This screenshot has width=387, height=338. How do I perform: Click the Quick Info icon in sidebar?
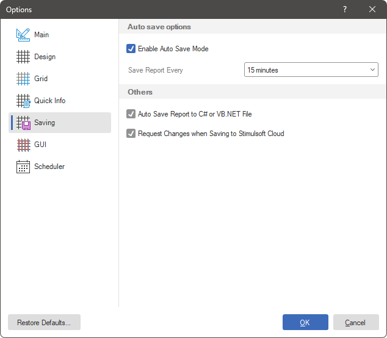click(x=23, y=101)
